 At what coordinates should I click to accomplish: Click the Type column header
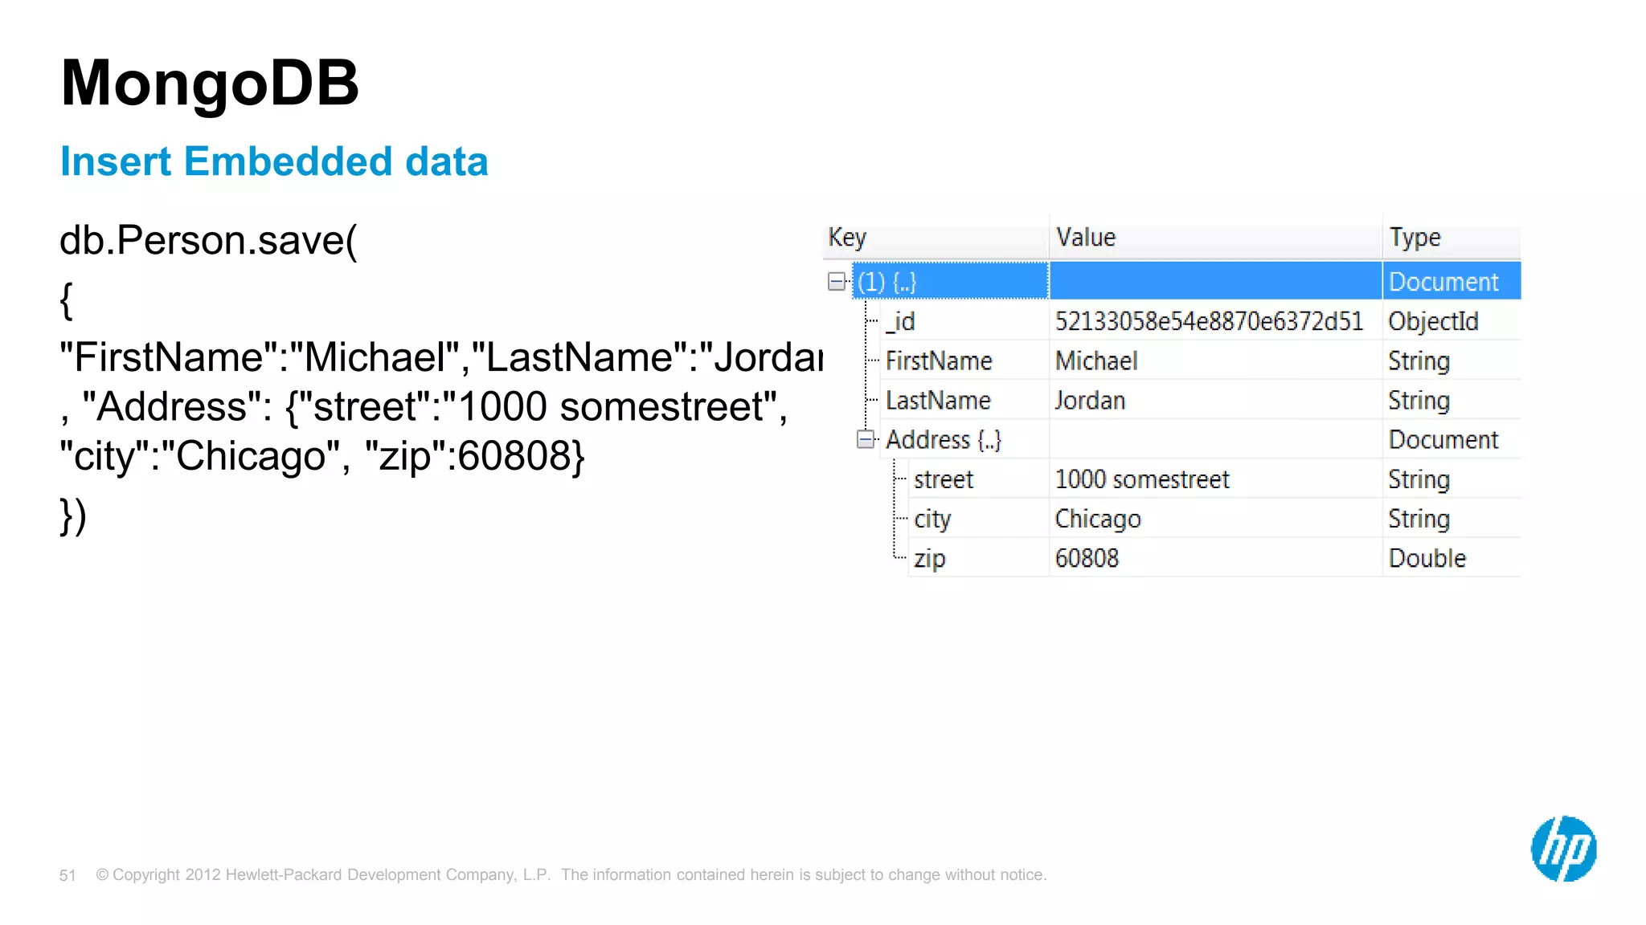pos(1452,237)
